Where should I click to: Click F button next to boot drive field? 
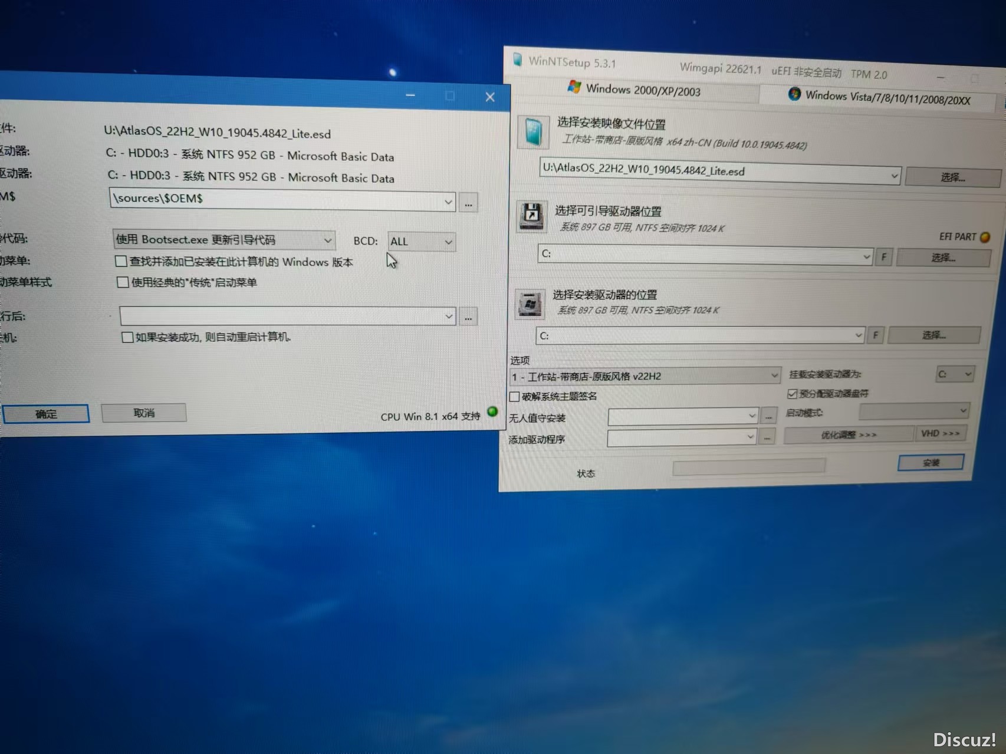pos(883,256)
